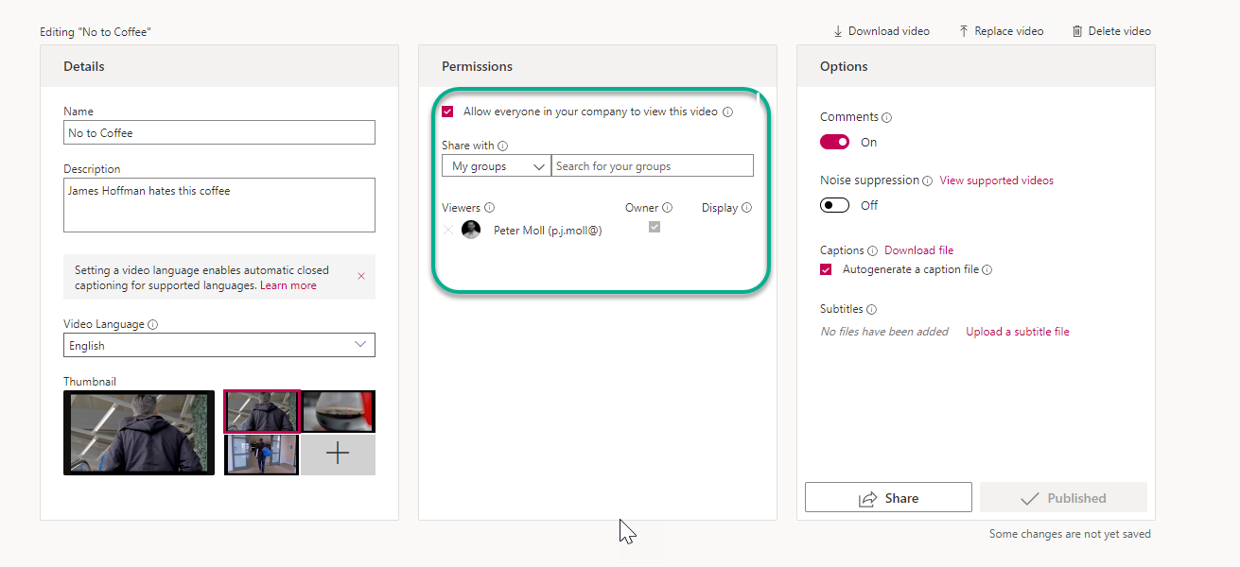Open info icon next to Comments
1240x567 pixels.
point(887,118)
